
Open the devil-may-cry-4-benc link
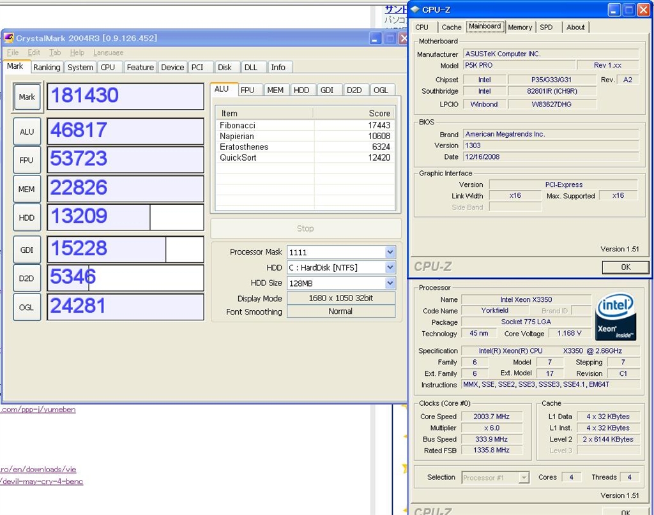[42, 481]
